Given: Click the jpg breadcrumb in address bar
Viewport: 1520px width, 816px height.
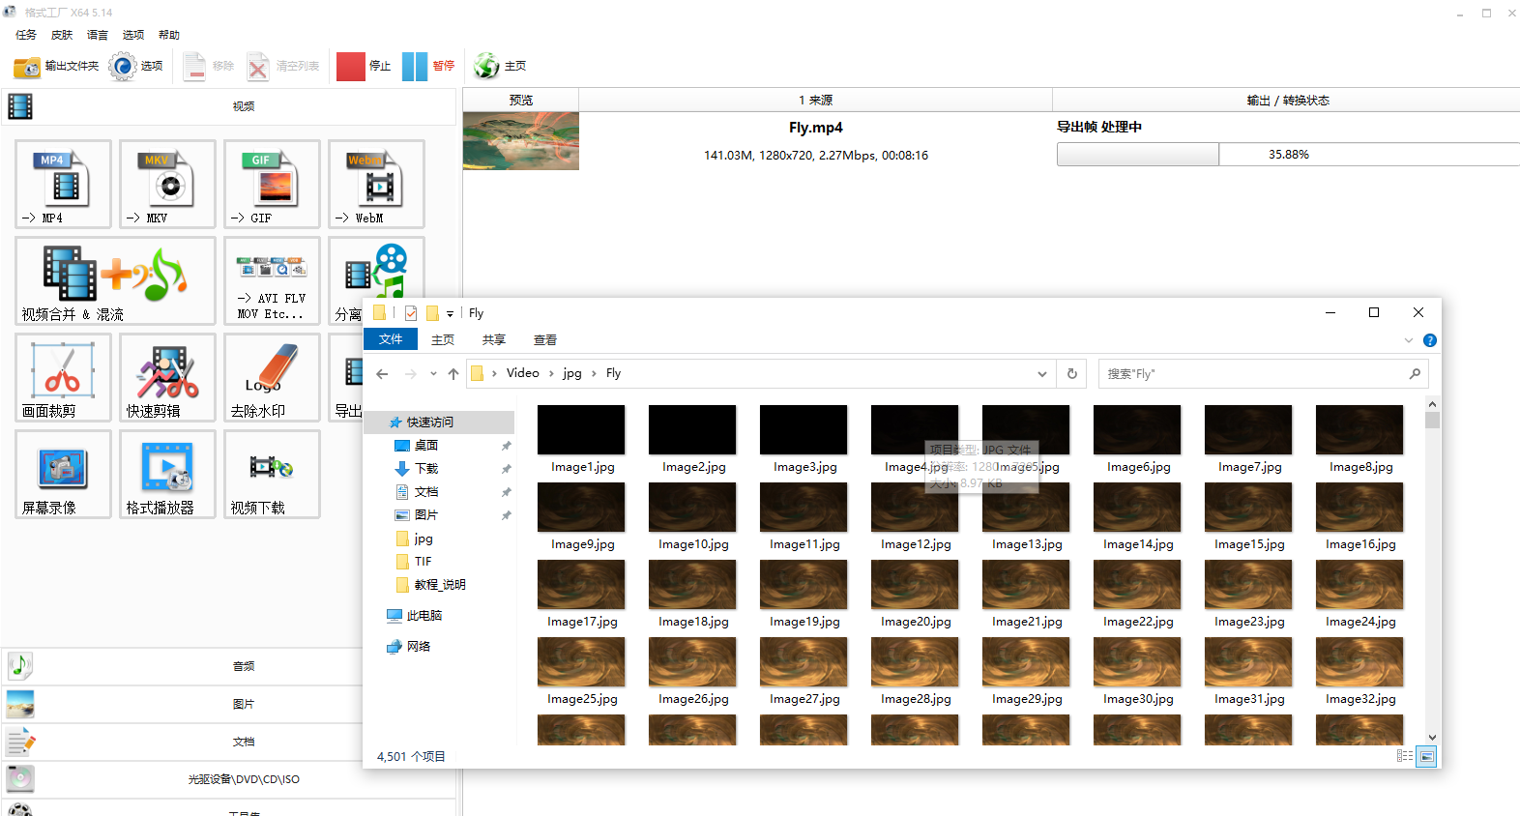Looking at the screenshot, I should pos(572,373).
